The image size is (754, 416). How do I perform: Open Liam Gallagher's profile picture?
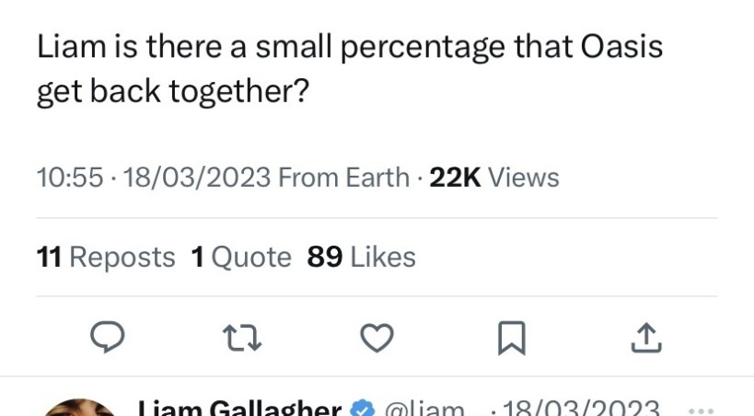(x=81, y=408)
